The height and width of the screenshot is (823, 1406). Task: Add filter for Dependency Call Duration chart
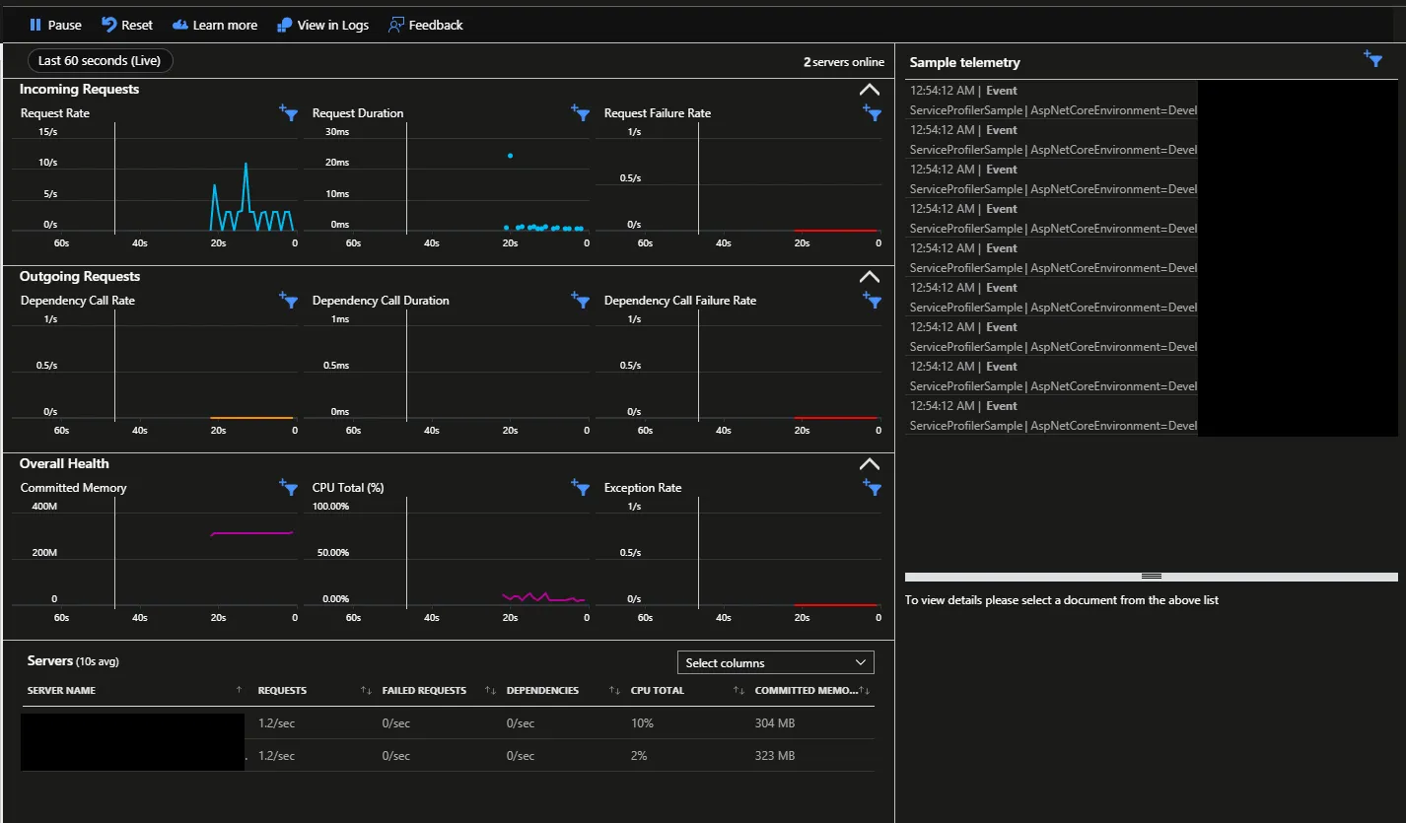coord(581,301)
